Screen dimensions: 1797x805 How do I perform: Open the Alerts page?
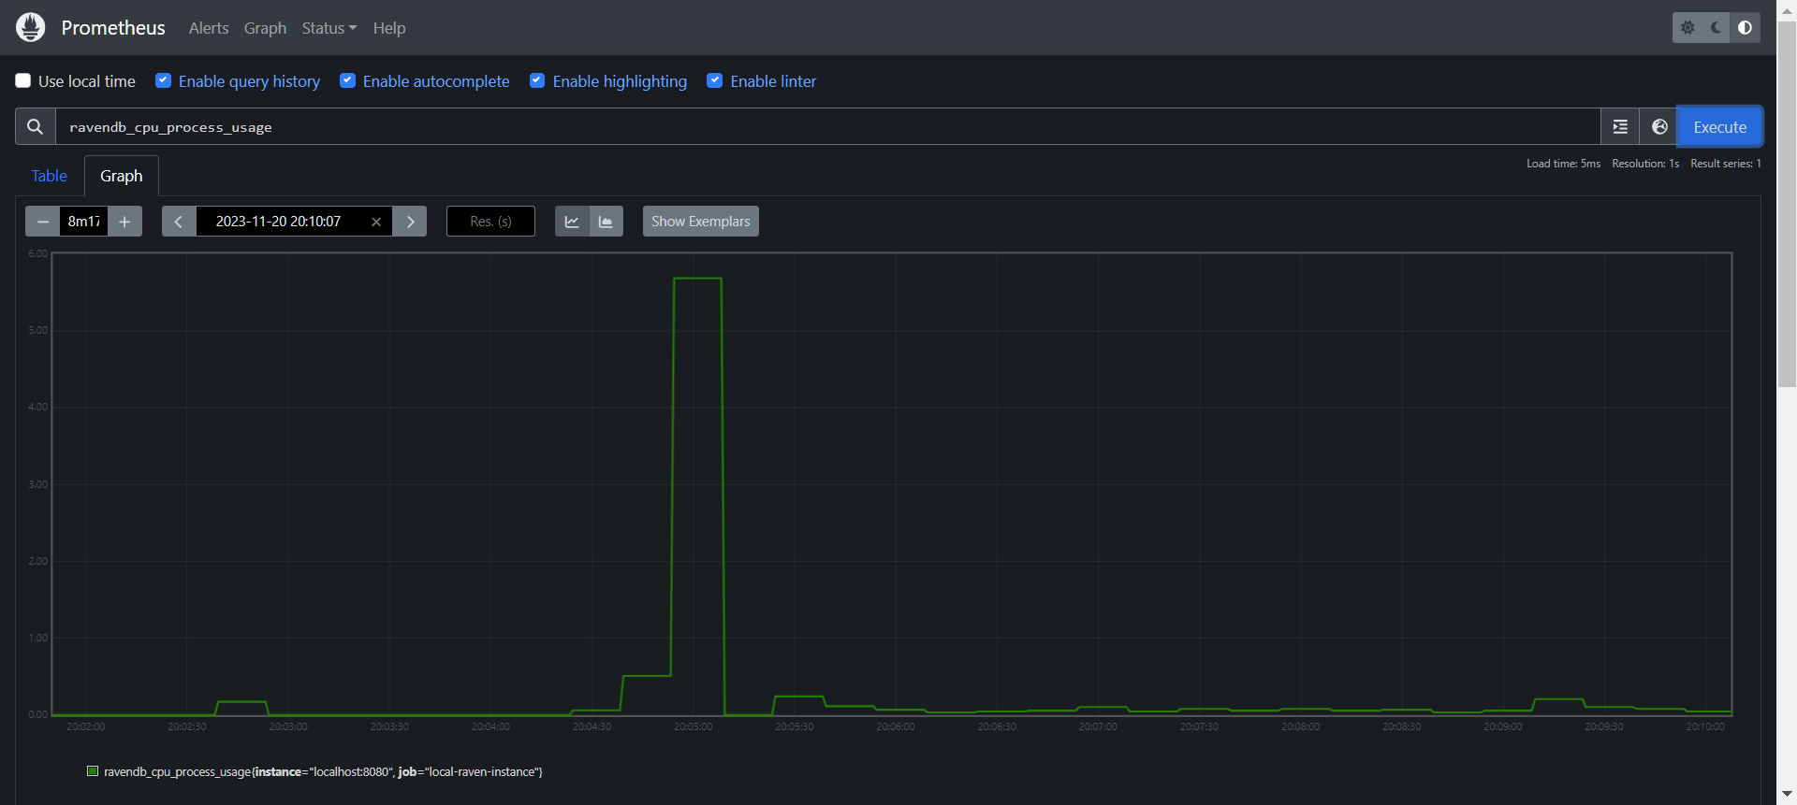click(x=209, y=28)
